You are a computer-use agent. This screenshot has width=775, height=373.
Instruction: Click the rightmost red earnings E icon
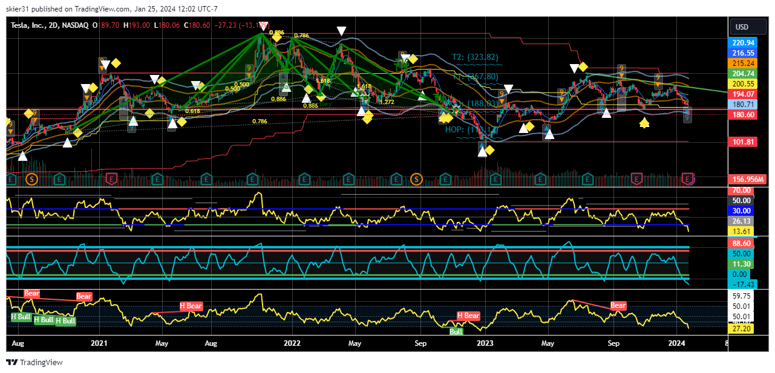(687, 178)
